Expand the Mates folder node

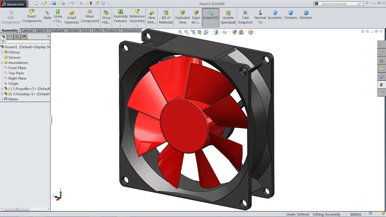point(2,99)
